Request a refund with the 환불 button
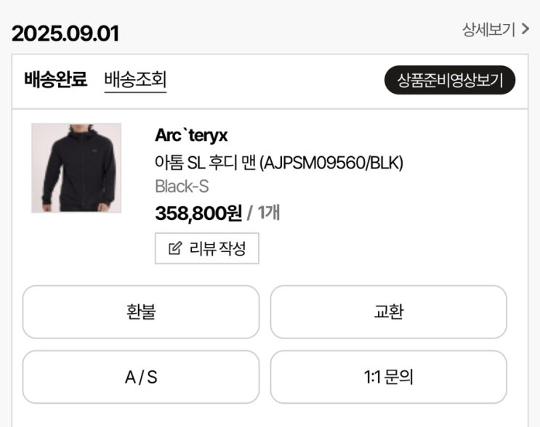Image resolution: width=540 pixels, height=427 pixels. point(140,312)
